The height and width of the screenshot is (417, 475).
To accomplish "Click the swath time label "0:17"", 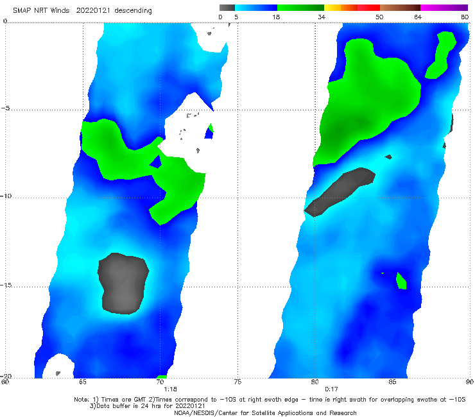I will point(331,389).
